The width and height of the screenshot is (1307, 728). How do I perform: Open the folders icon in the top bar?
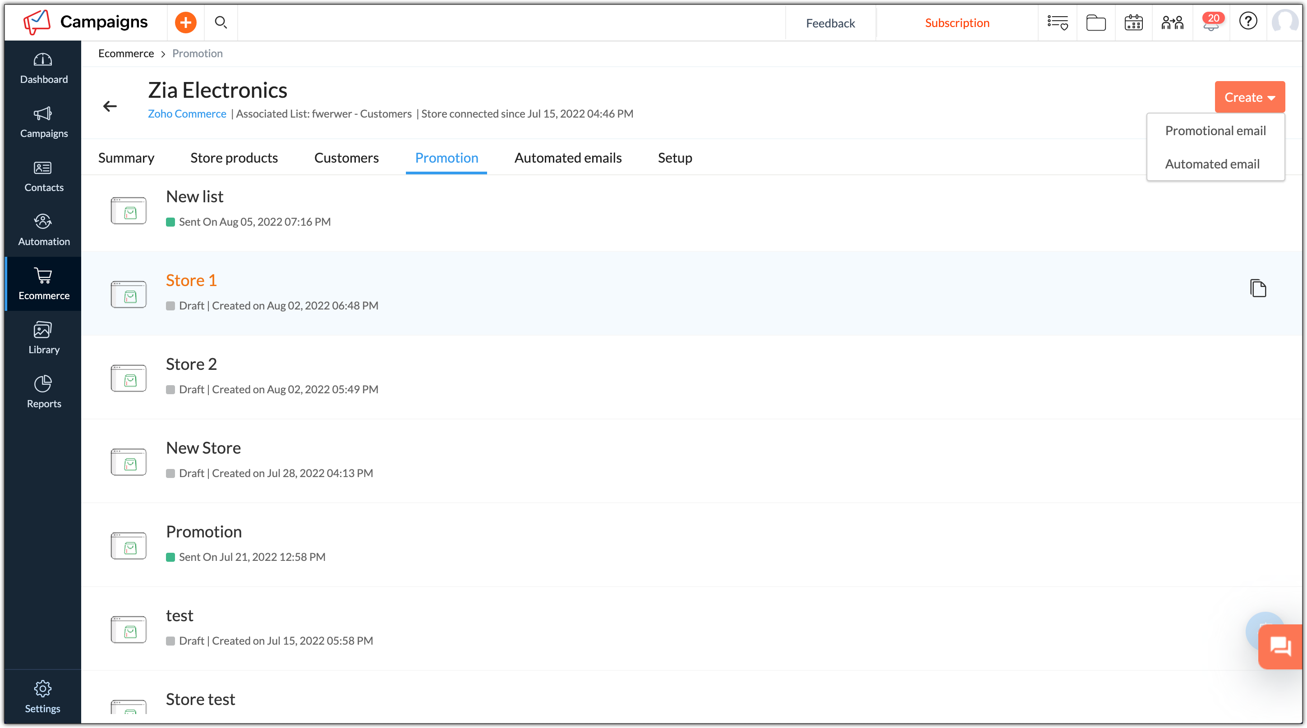pyautogui.click(x=1095, y=23)
